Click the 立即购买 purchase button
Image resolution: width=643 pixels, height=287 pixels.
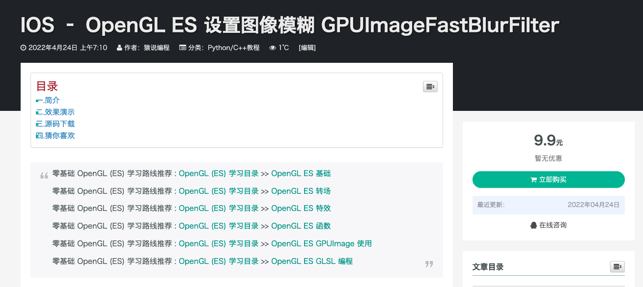[x=548, y=180]
